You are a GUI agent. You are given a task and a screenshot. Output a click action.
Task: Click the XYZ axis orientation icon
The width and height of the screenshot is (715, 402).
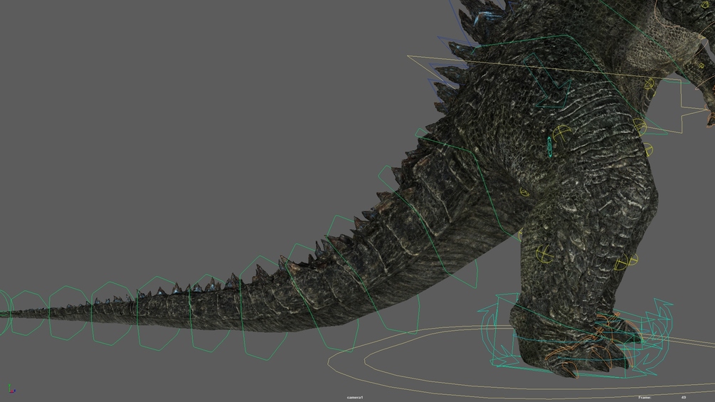point(11,388)
